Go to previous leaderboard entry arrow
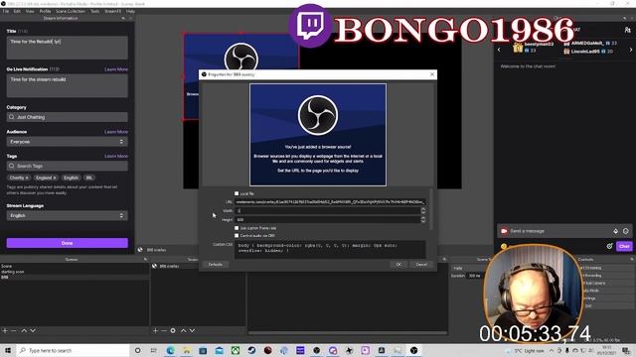This screenshot has width=636, height=357. pyautogui.click(x=499, y=50)
